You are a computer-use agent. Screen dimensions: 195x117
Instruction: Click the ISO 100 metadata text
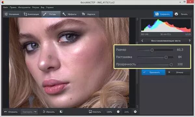click(145, 34)
